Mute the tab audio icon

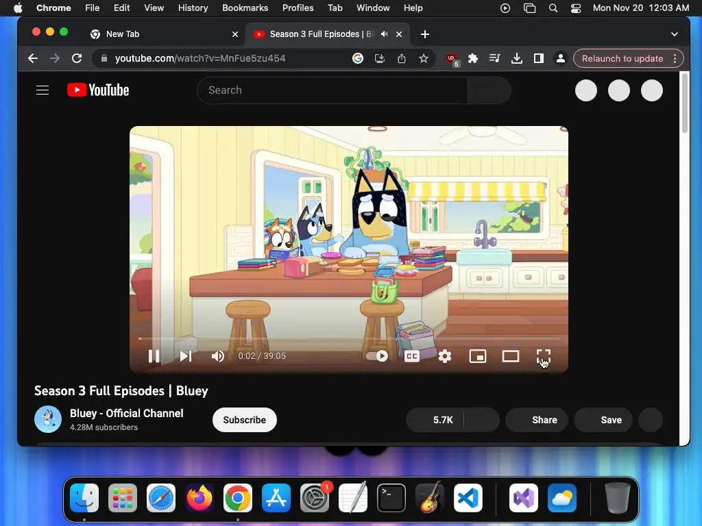(x=384, y=34)
